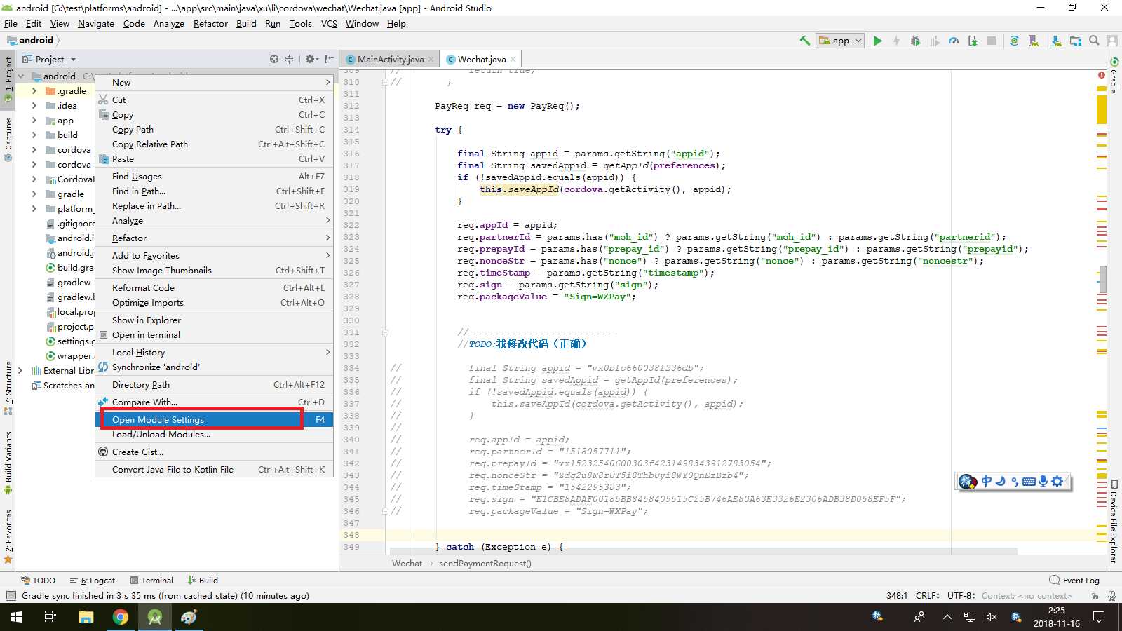Click the Make Project hammer icon
1122x631 pixels.
(x=805, y=41)
